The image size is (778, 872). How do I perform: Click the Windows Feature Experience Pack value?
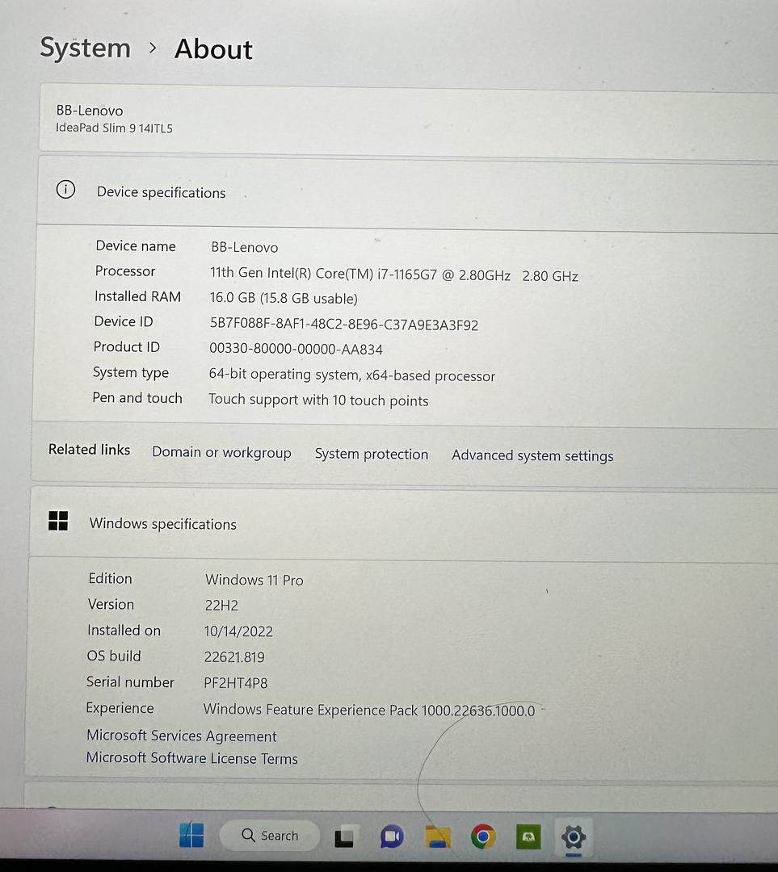click(x=369, y=711)
